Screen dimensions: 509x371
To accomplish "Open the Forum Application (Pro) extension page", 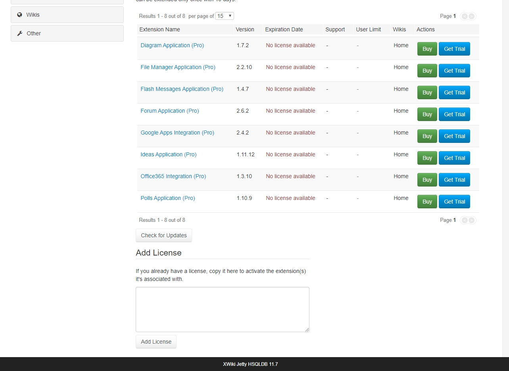I will click(169, 111).
